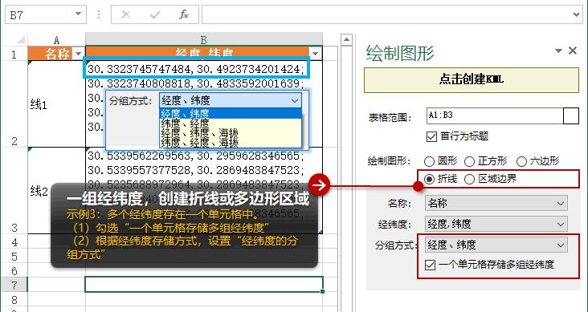Open the 名称 dropdown in task pane

point(496,204)
